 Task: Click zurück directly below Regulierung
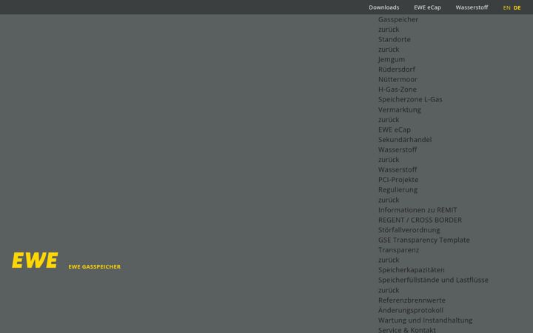point(389,200)
